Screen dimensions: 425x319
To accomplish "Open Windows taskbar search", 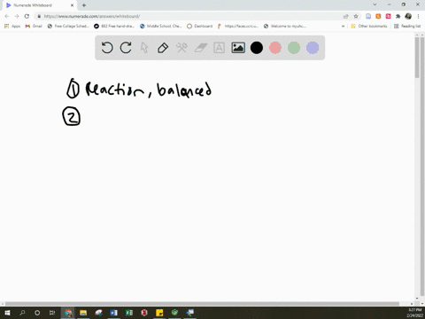I will pos(22,313).
